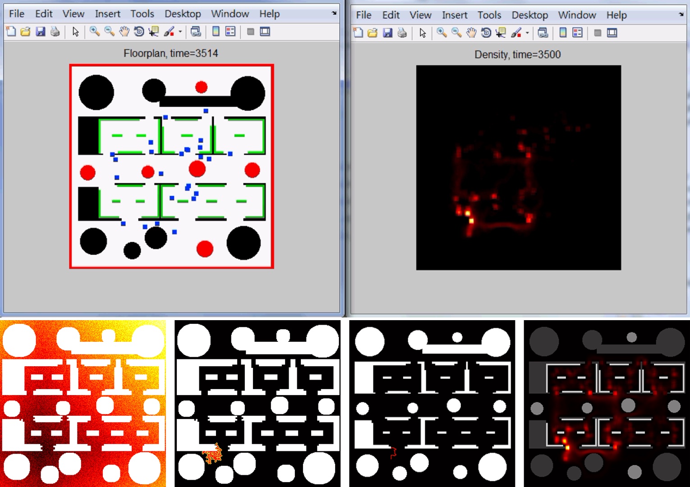The height and width of the screenshot is (487, 690).
Task: Open Insert menu in Density figure
Action: 455,15
